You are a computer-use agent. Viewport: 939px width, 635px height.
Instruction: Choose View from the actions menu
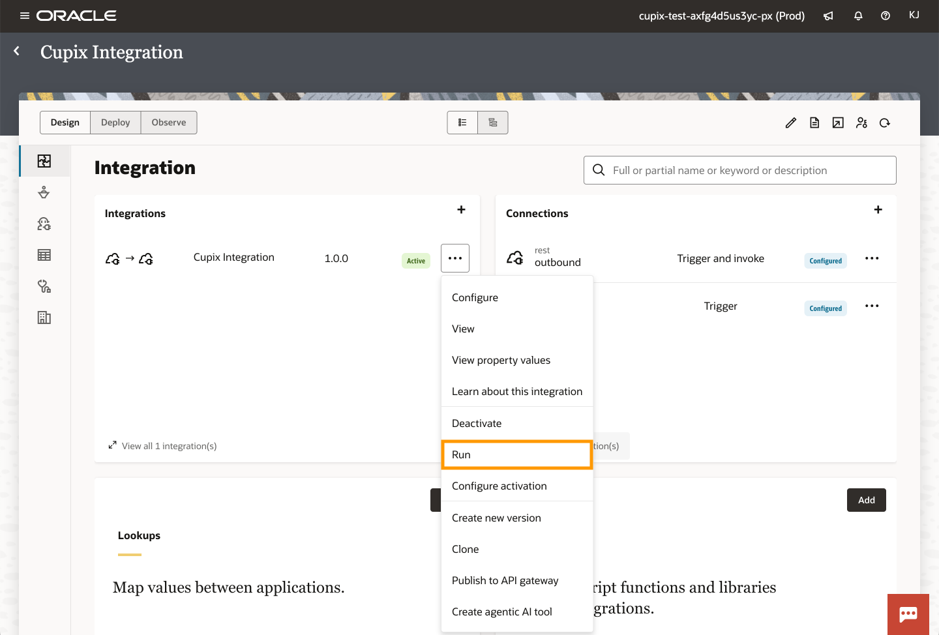pos(517,329)
